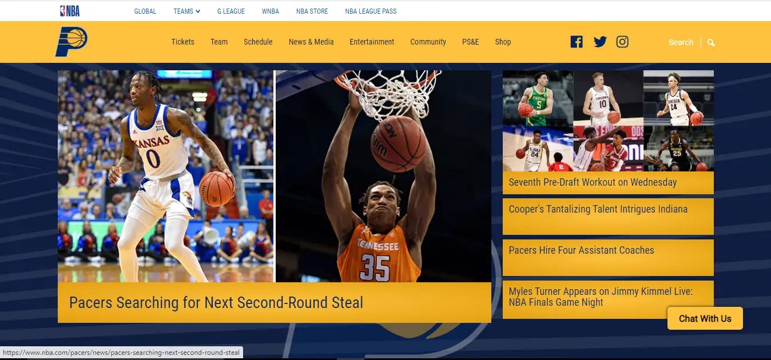
Task: Open the News & Media menu
Action: coord(311,42)
